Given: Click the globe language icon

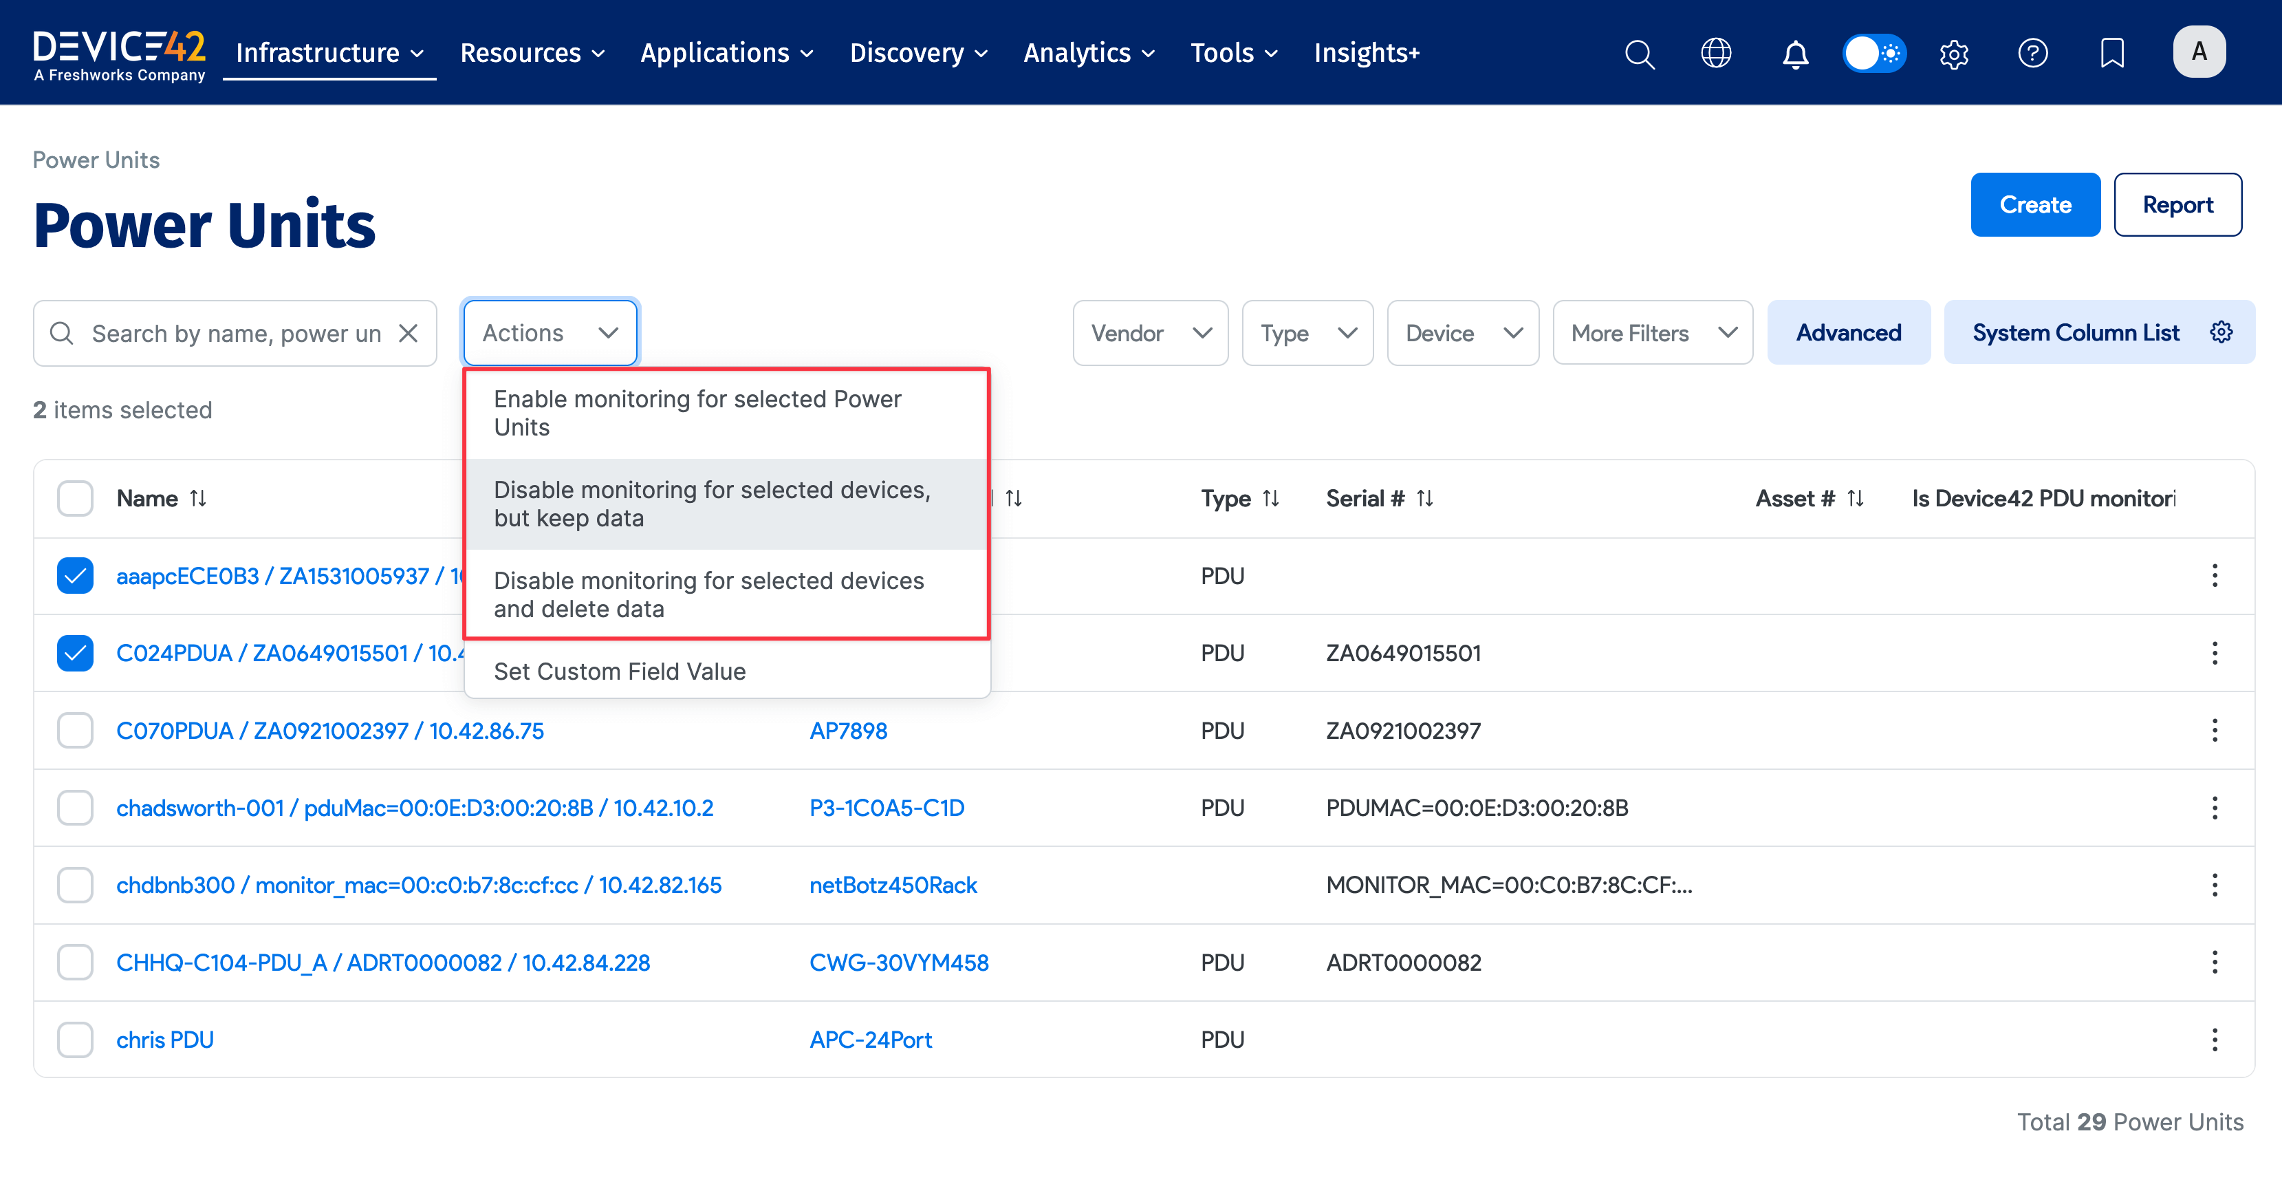Looking at the screenshot, I should (1716, 53).
